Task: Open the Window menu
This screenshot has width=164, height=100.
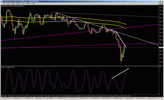Action: 28,4
